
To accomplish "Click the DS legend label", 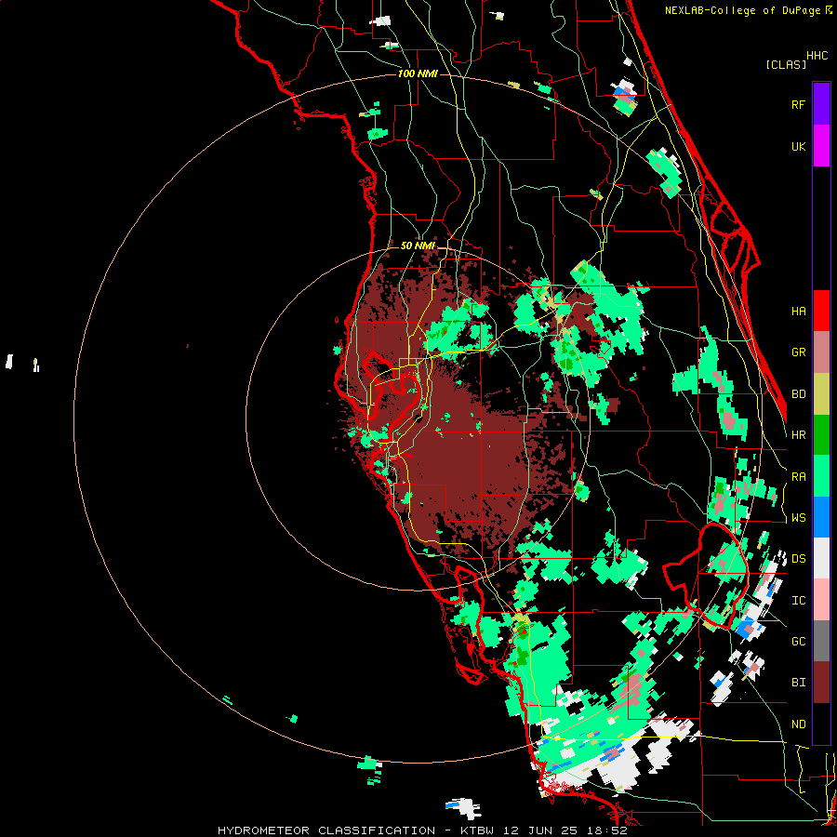I will 798,559.
